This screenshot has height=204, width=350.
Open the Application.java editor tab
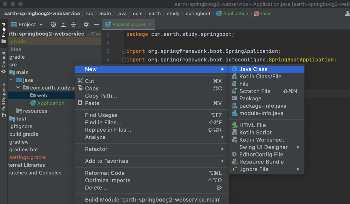129,24
